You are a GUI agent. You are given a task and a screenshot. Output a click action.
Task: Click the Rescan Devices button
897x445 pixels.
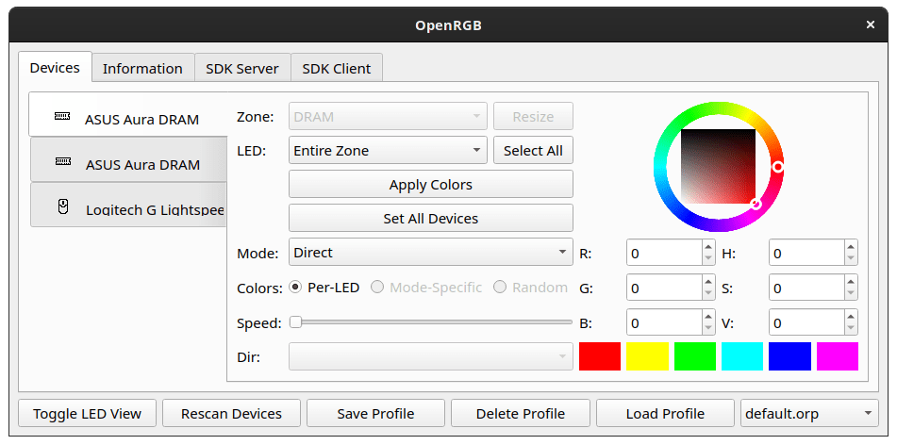tap(231, 414)
